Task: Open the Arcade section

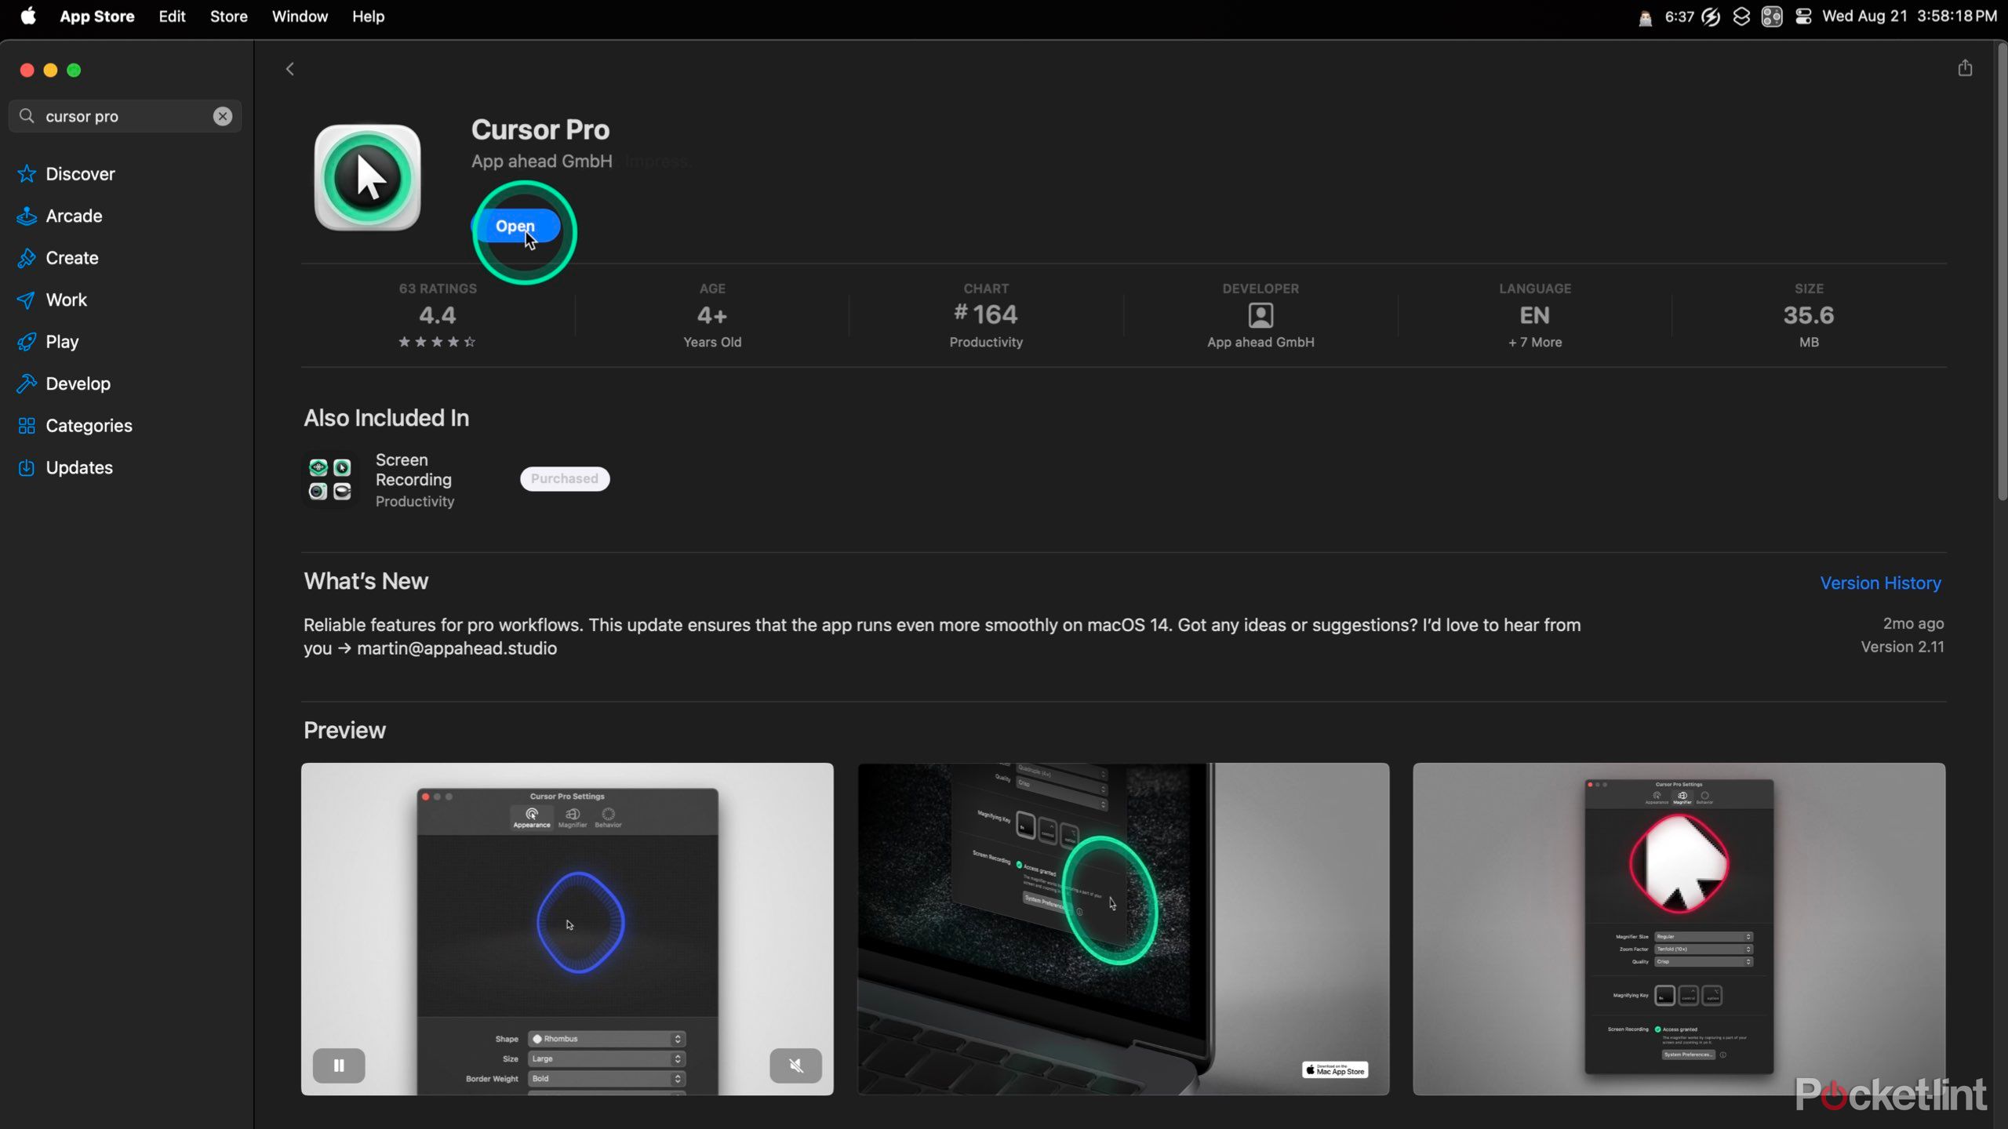Action: (74, 216)
